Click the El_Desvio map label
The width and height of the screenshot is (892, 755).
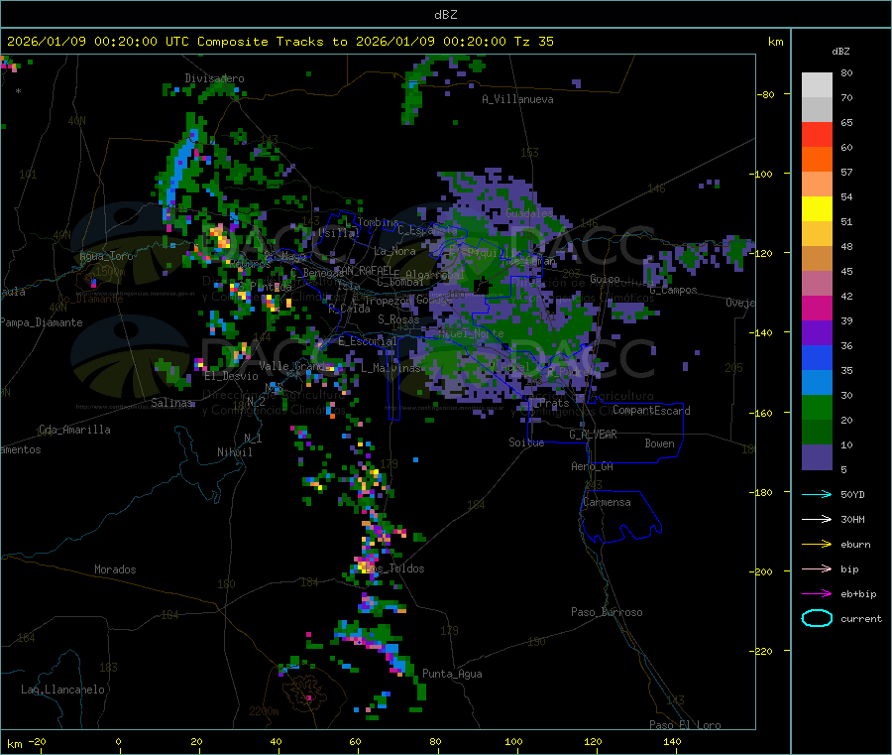pos(231,376)
